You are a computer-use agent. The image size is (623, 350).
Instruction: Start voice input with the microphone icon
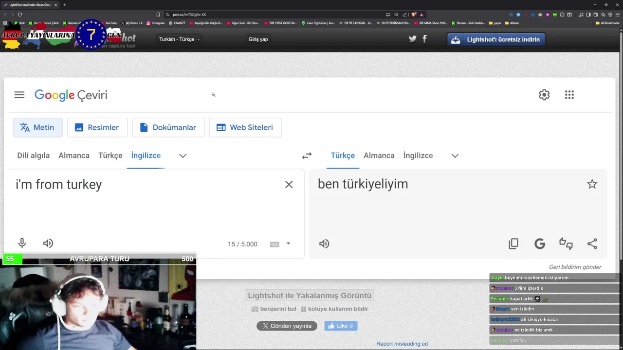tap(22, 244)
